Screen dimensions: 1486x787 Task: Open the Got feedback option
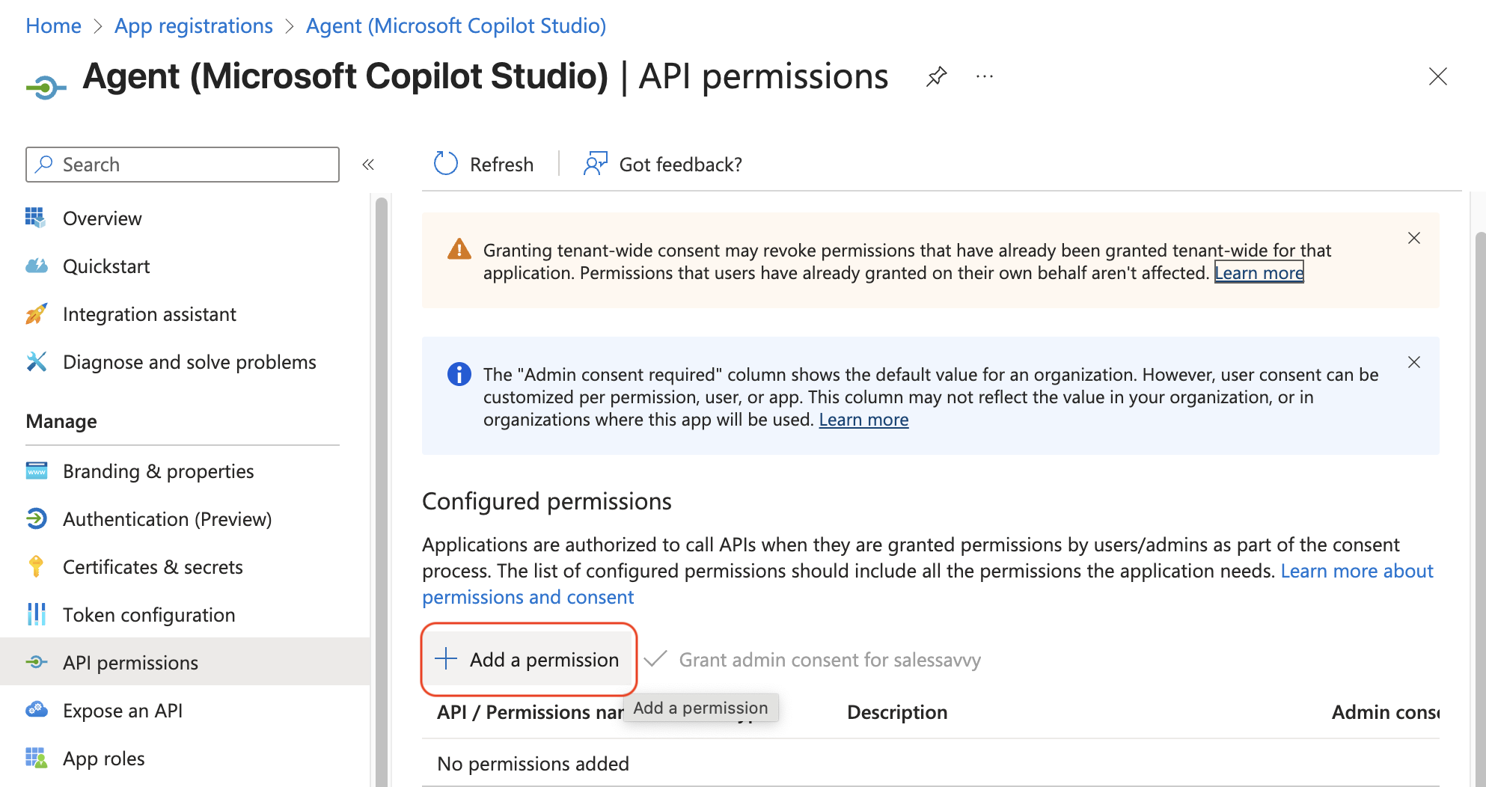point(663,165)
